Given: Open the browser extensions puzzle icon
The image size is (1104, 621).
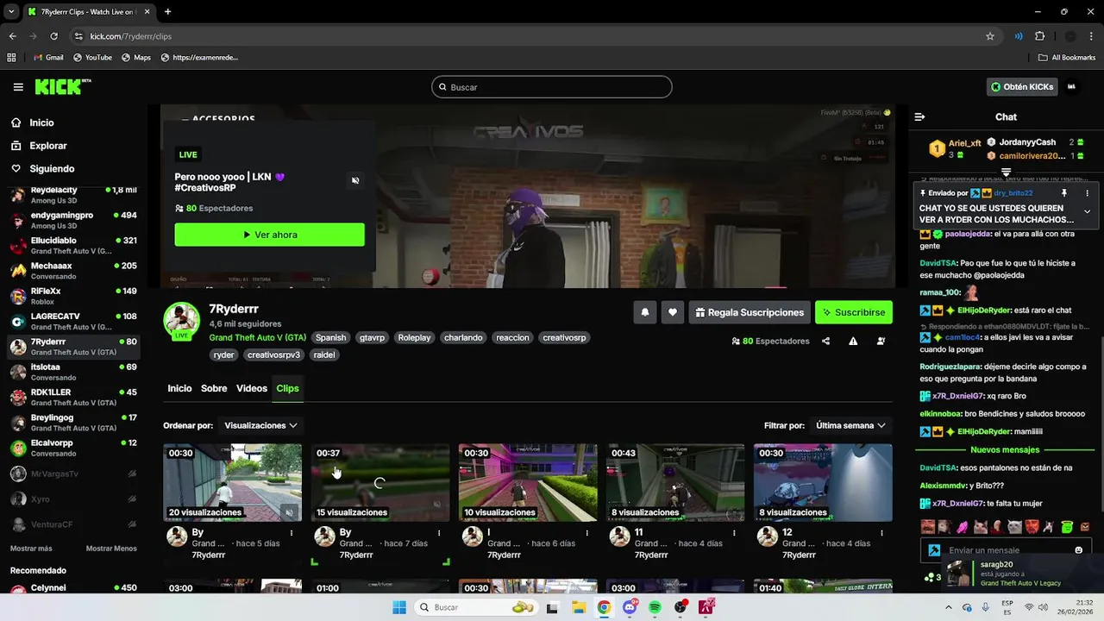Looking at the screenshot, I should (1039, 36).
